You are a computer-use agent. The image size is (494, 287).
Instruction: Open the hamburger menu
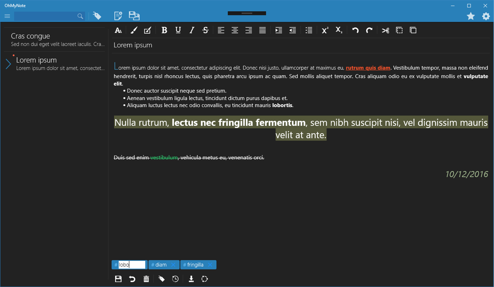tap(7, 16)
